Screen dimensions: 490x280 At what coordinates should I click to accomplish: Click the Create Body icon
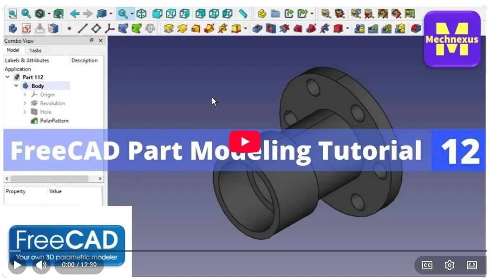(x=13, y=29)
